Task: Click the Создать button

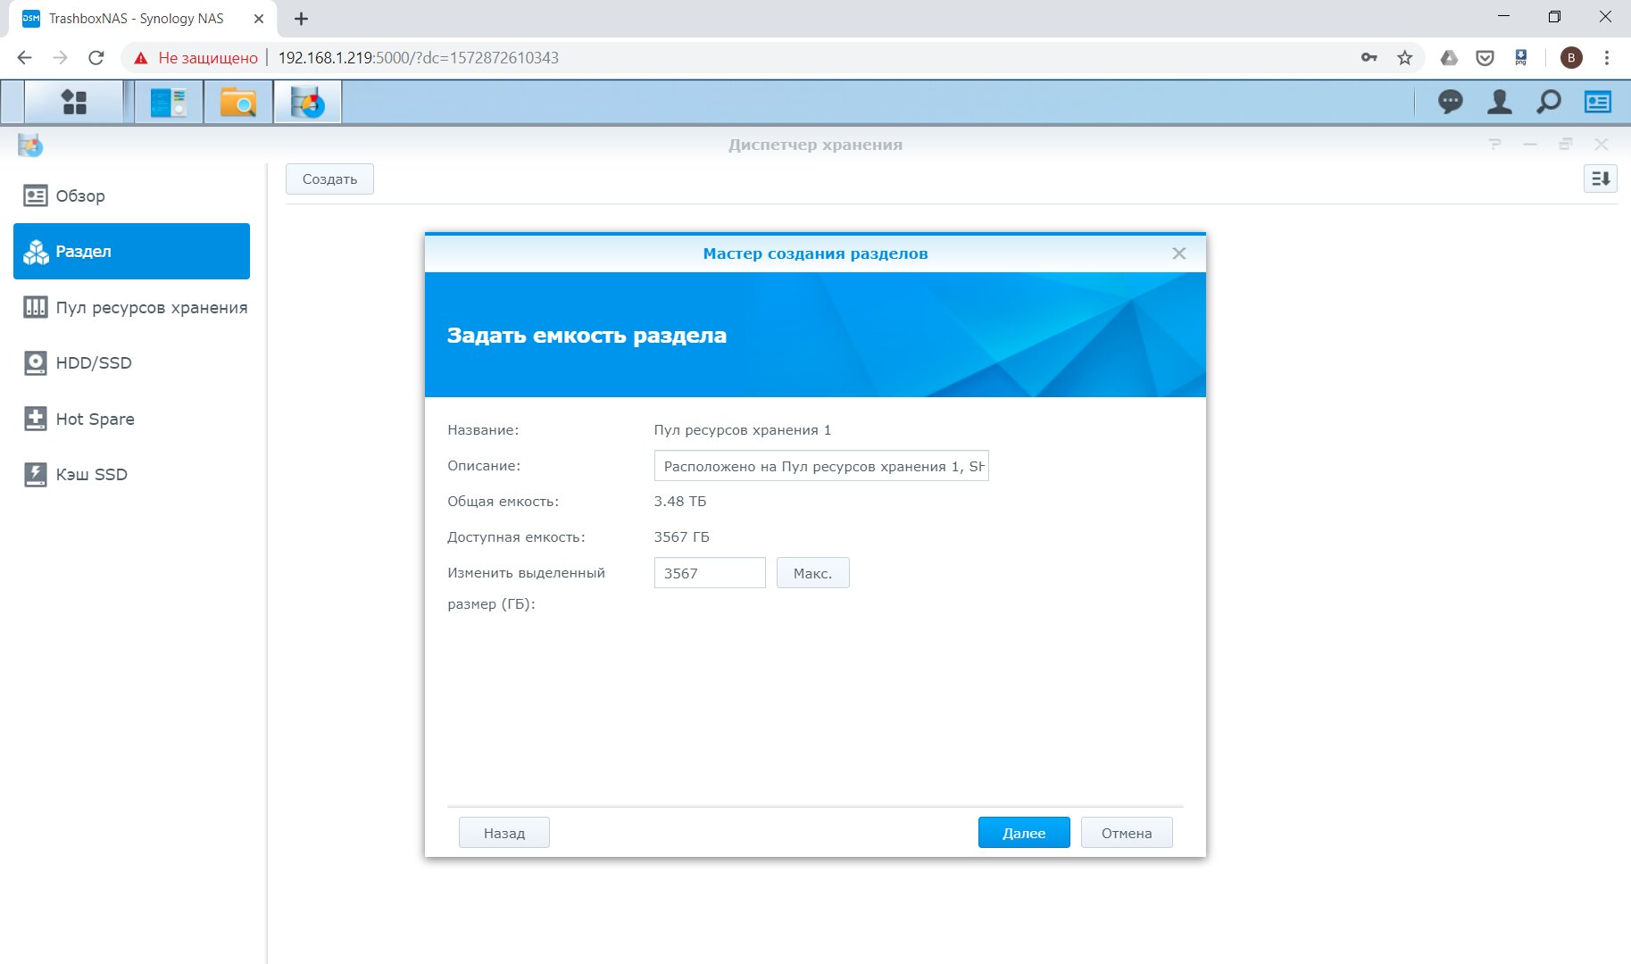Action: tap(329, 179)
